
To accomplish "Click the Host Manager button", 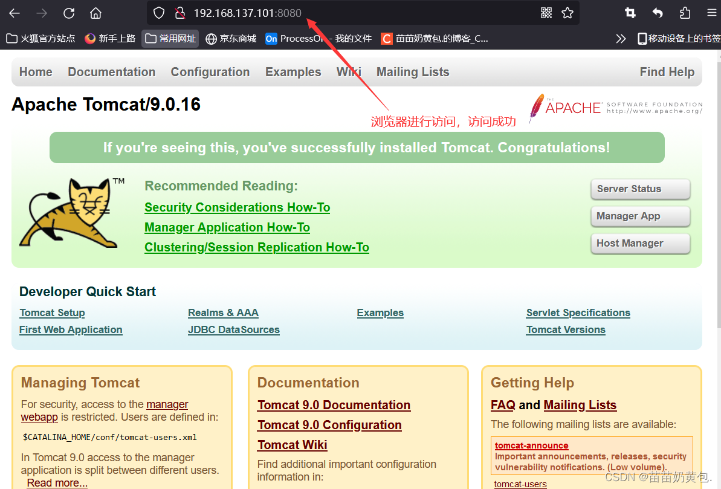I will [x=640, y=244].
